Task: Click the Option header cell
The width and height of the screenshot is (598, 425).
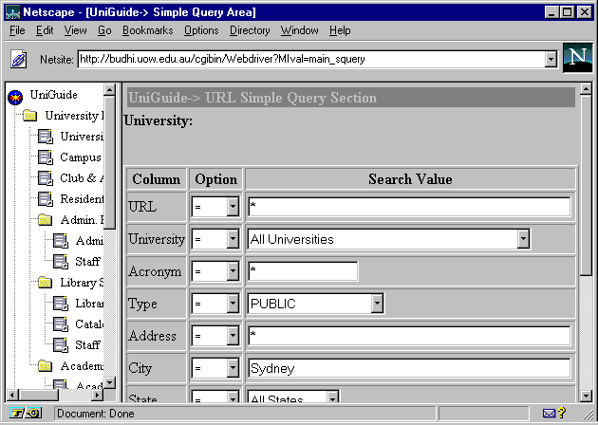Action: (215, 178)
